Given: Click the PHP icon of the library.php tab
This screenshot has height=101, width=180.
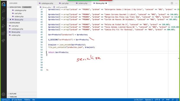Looking at the screenshot, I should point(94,3).
